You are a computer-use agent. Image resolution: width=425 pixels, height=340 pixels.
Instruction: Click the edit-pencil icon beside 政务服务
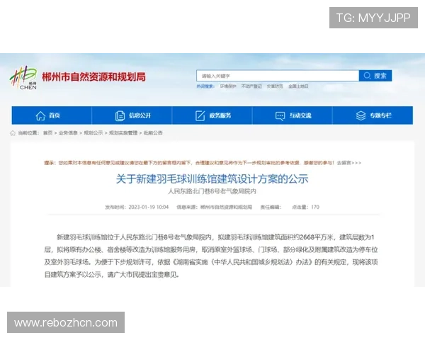click(x=200, y=115)
